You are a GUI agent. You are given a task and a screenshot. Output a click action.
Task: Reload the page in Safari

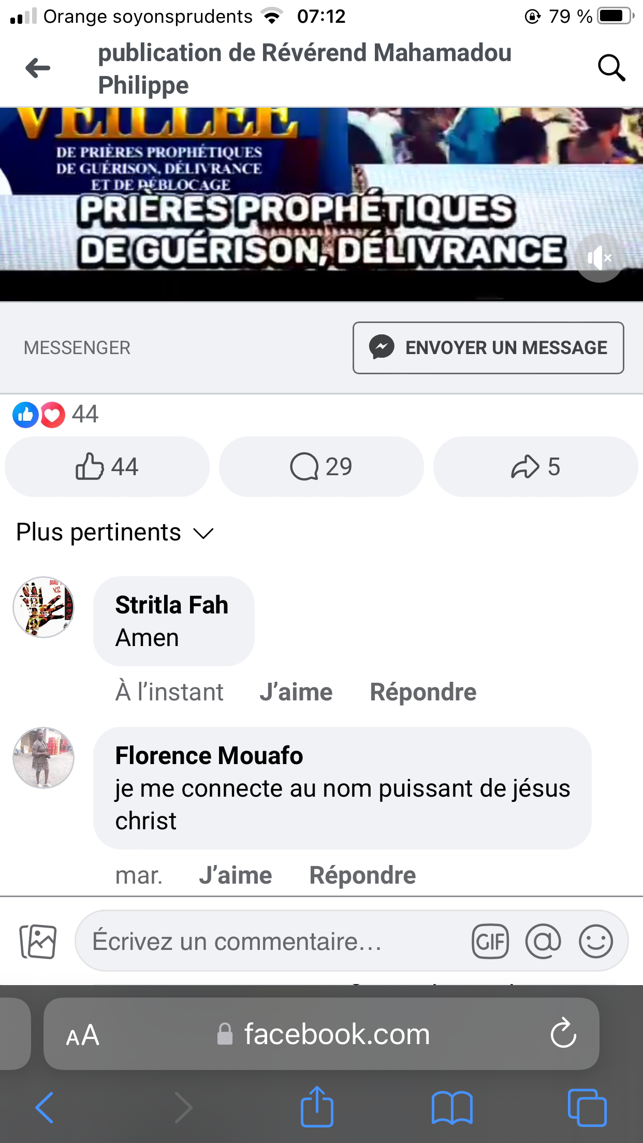coord(563,1034)
